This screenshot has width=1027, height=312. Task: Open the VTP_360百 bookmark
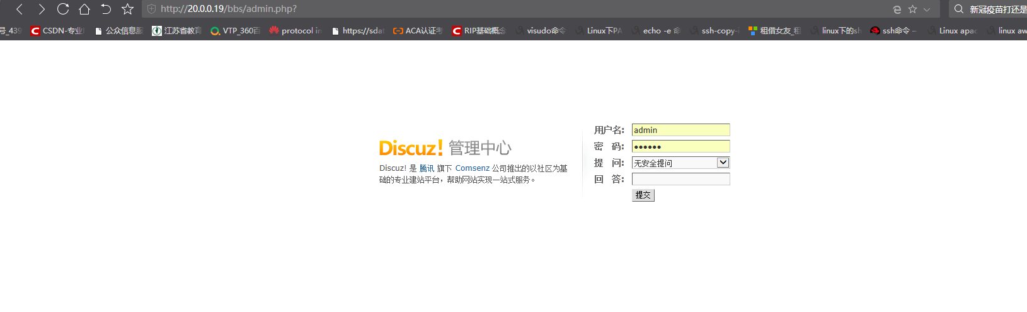(x=235, y=30)
